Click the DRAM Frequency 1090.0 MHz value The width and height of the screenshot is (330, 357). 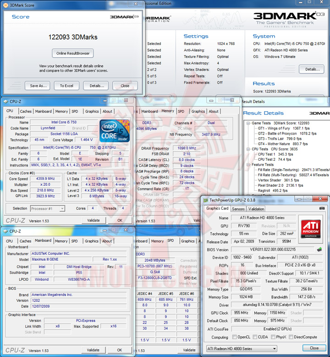[x=187, y=148]
